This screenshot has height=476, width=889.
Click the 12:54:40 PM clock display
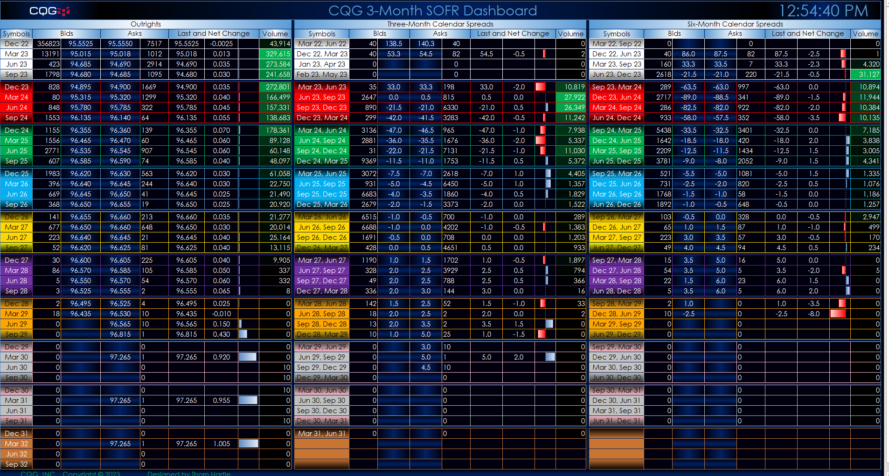(x=824, y=11)
